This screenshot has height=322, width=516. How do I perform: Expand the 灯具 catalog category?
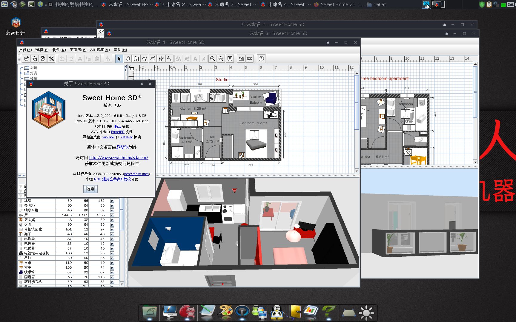(21, 73)
